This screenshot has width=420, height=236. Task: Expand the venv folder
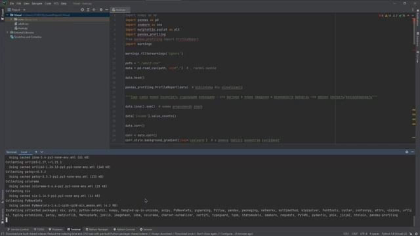click(12, 19)
